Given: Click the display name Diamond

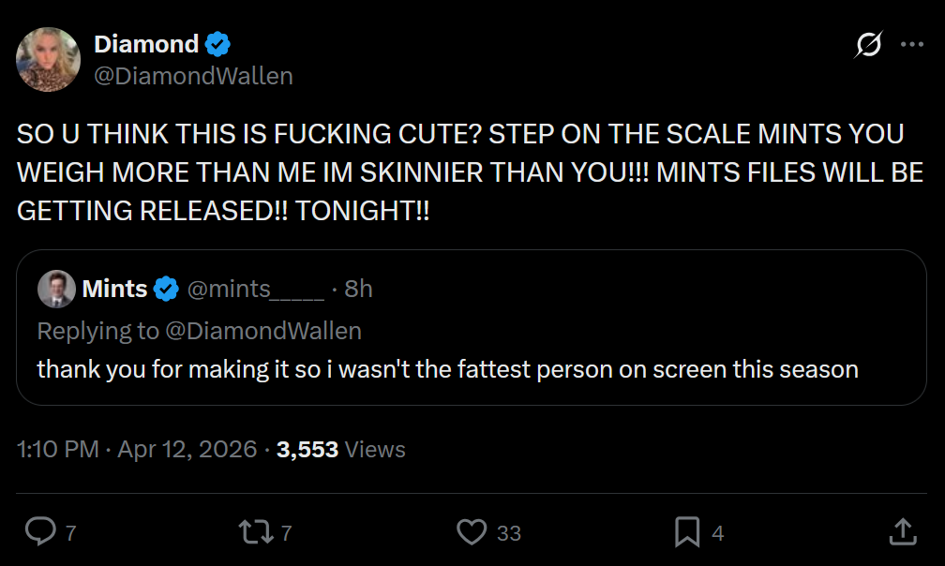Looking at the screenshot, I should pos(146,44).
